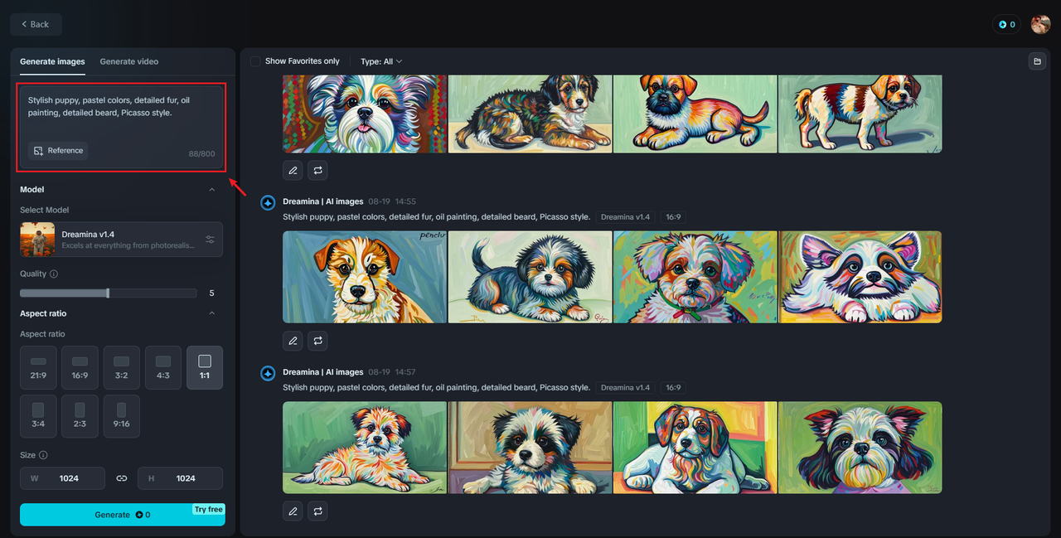1061x538 pixels.
Task: Click the link icon between width and height
Action: (x=122, y=478)
